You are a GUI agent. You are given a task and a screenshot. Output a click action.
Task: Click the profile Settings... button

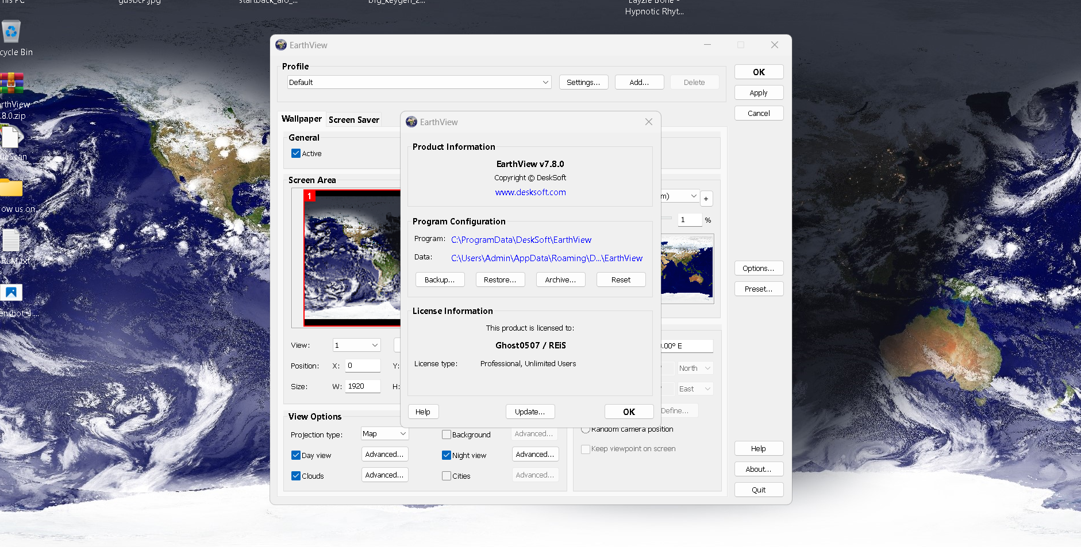click(583, 82)
